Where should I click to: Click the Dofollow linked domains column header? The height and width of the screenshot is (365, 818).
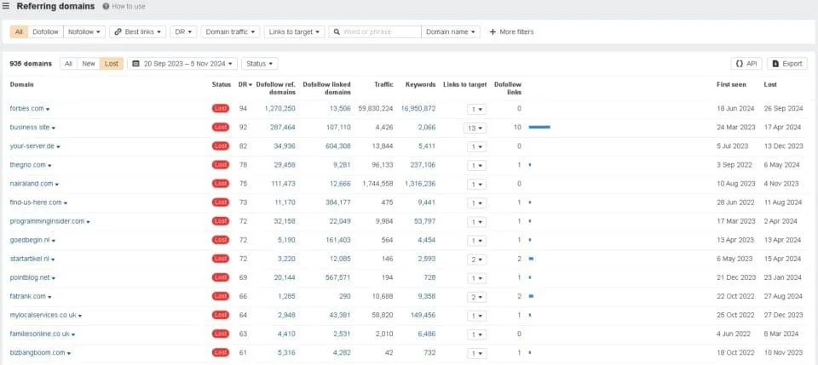327,88
